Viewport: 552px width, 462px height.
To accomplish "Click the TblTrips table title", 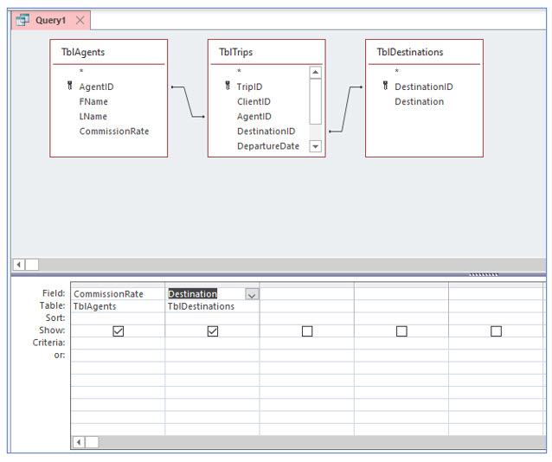I will pyautogui.click(x=236, y=52).
